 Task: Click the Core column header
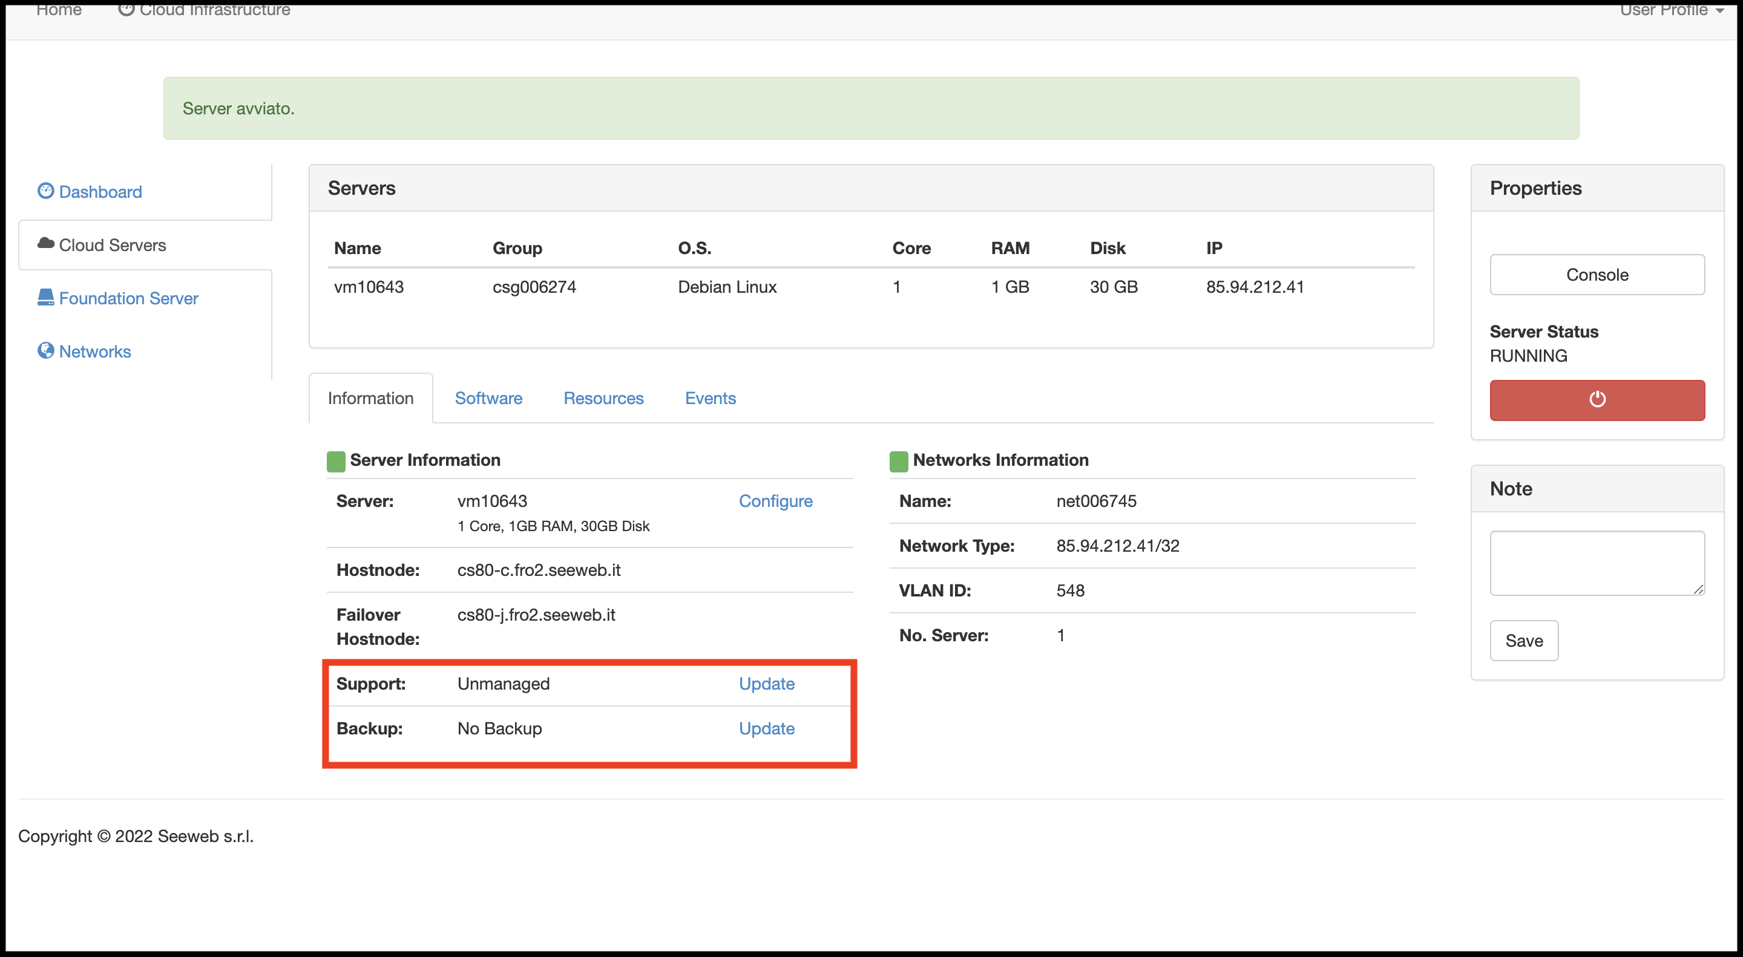(911, 248)
